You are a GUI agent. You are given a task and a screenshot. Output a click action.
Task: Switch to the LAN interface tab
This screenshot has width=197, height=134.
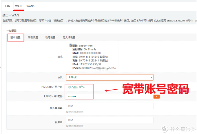tap(8, 6)
